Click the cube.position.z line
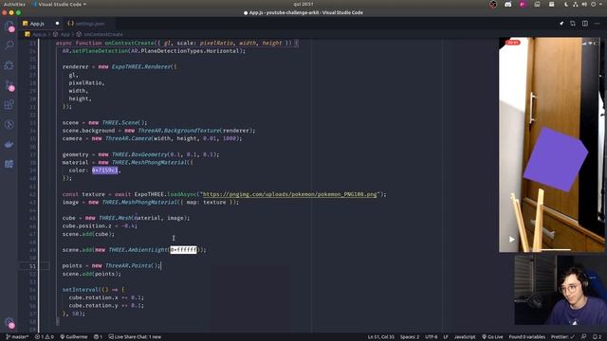 tap(100, 225)
